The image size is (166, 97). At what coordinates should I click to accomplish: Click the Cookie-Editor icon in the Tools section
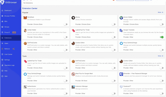121,61
